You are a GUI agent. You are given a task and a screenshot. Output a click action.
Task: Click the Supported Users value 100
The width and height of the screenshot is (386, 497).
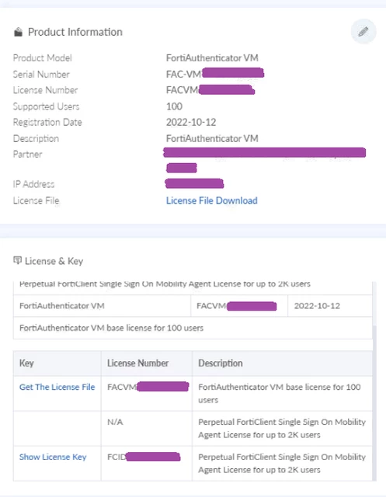click(174, 106)
